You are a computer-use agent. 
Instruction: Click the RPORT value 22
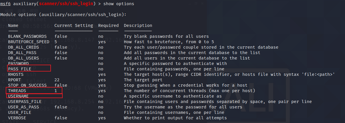coord(57,80)
